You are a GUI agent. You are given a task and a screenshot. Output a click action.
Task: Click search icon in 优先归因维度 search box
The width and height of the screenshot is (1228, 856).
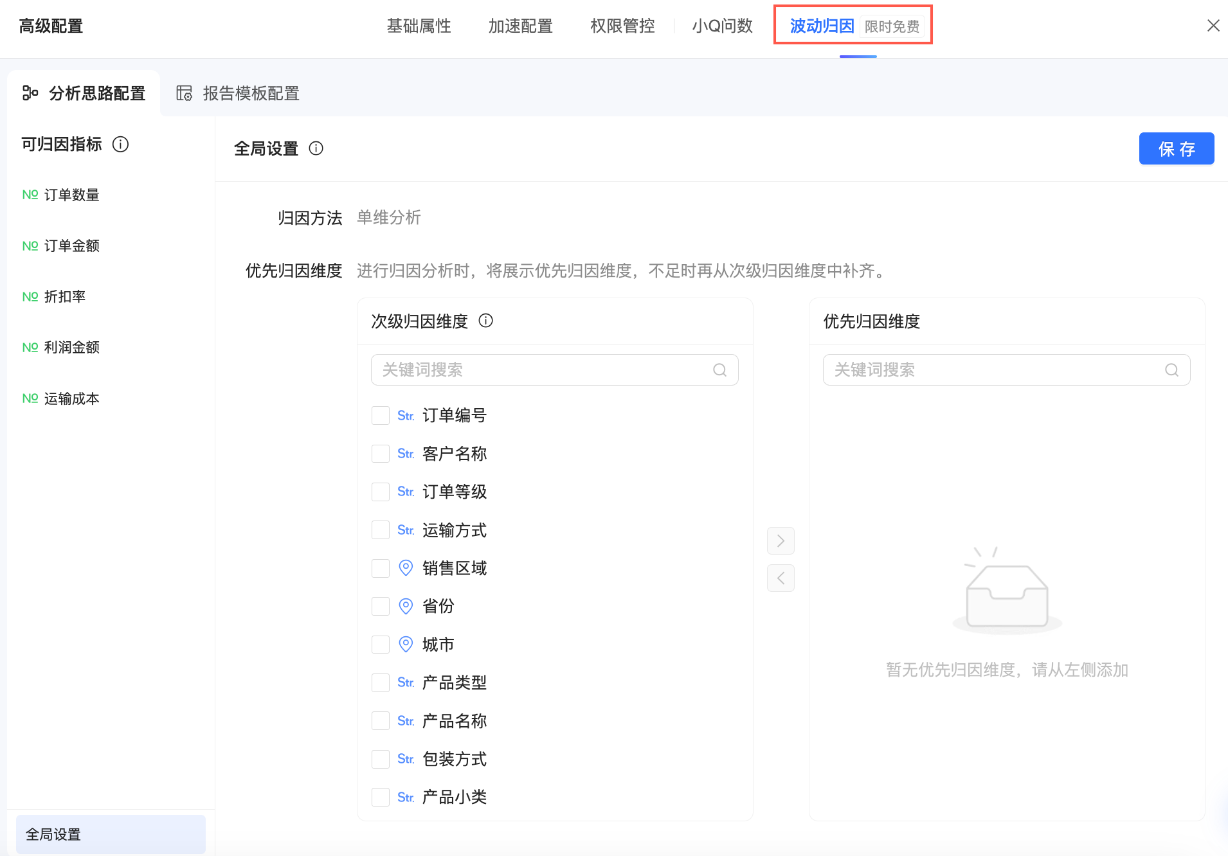tap(1172, 370)
